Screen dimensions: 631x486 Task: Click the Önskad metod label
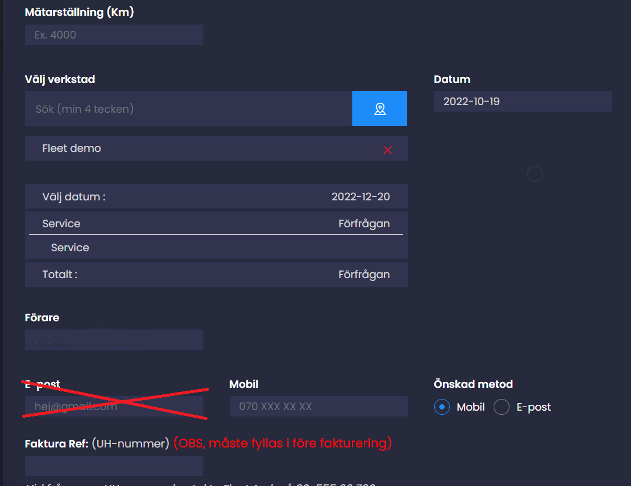[473, 384]
